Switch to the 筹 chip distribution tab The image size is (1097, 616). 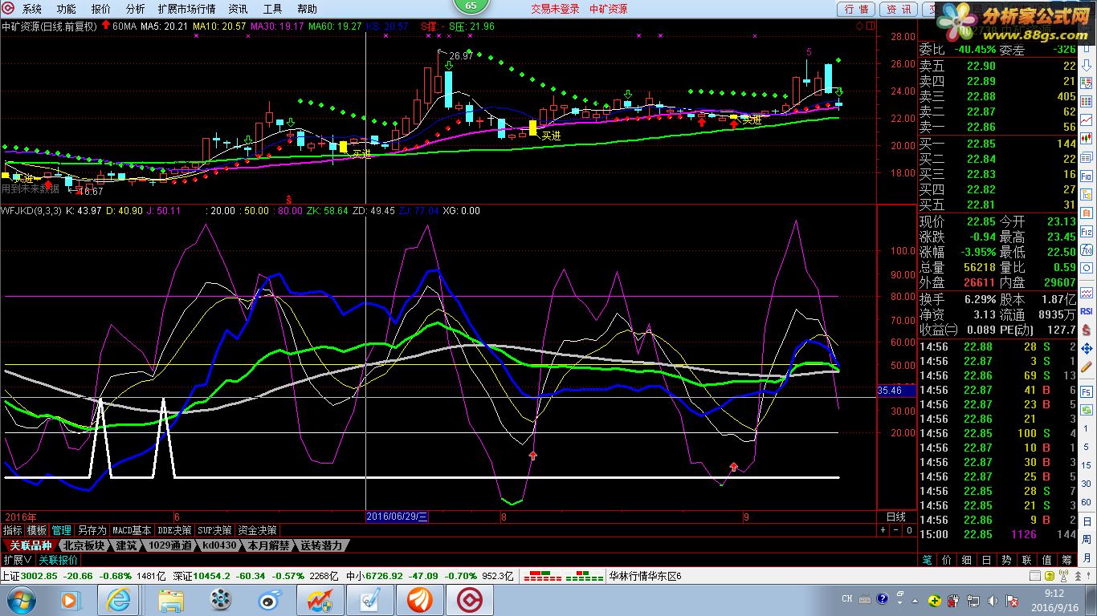[x=1067, y=560]
